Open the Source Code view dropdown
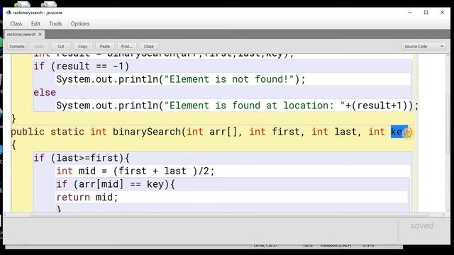This screenshot has height=255, width=454. pyautogui.click(x=423, y=46)
